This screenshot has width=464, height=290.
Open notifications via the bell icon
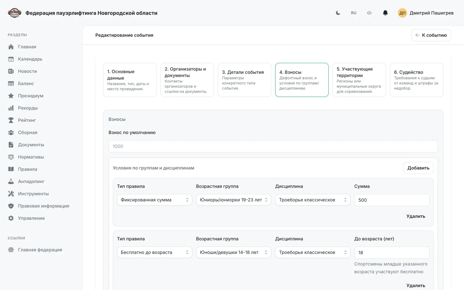[385, 13]
